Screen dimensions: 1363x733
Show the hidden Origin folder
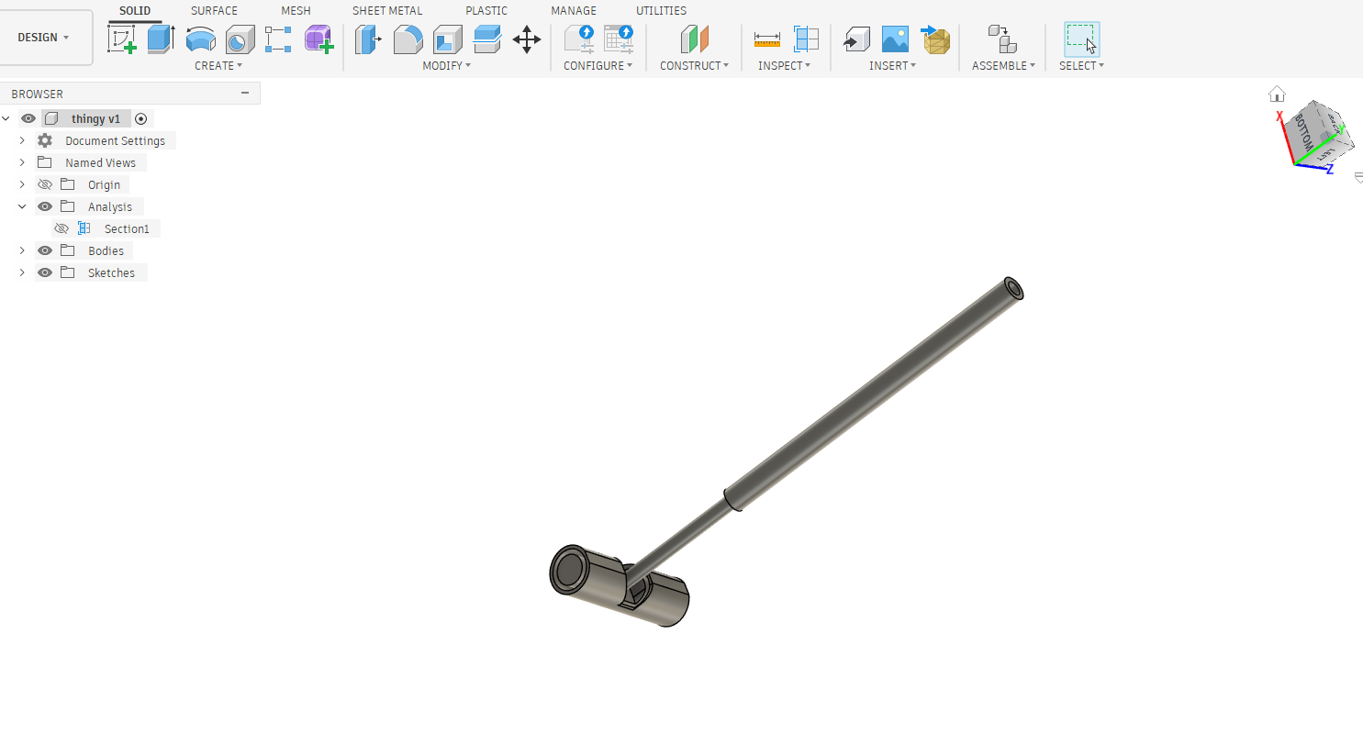[45, 184]
